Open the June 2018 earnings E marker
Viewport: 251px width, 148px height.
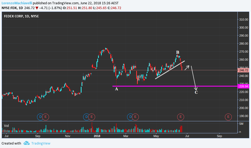[181, 117]
